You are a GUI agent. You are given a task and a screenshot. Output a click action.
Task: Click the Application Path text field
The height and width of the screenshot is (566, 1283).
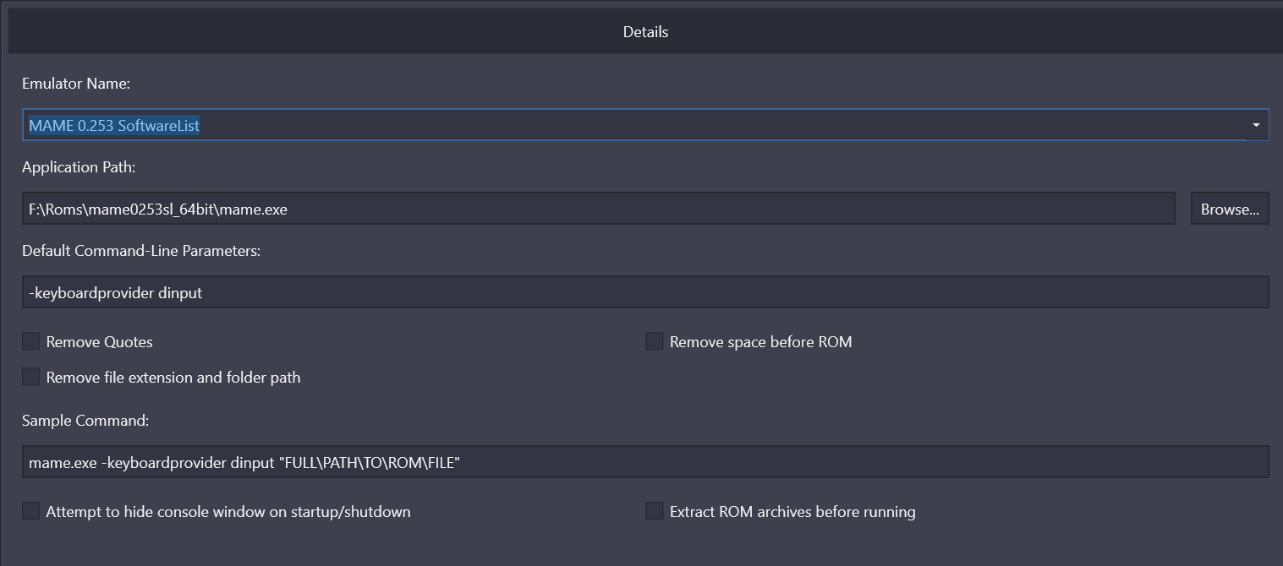click(x=599, y=209)
